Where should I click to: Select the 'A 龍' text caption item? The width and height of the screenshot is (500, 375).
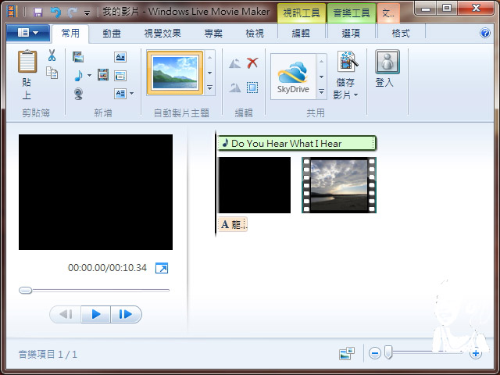(x=233, y=224)
